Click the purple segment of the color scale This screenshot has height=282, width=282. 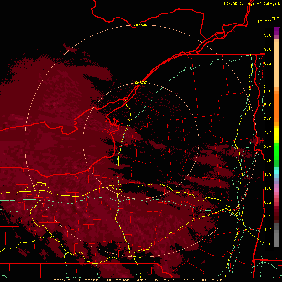[277, 31]
